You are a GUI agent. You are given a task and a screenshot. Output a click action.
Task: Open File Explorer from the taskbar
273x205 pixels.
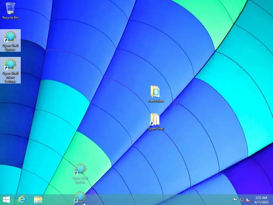(38, 200)
